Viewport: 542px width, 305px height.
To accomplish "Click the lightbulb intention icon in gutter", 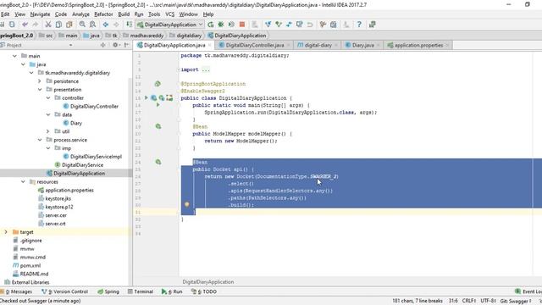I will pyautogui.click(x=187, y=204).
